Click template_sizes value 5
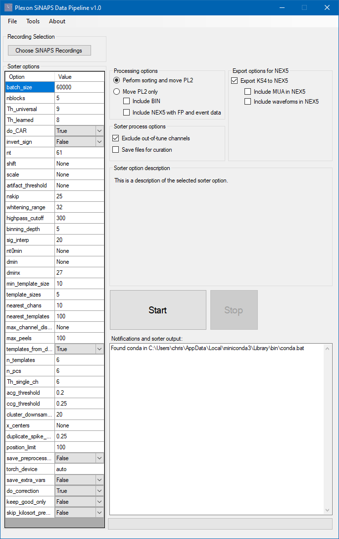 79,295
